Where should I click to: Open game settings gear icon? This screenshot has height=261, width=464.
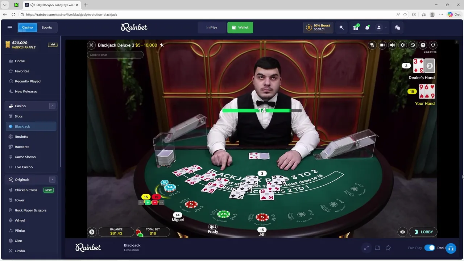pyautogui.click(x=402, y=45)
